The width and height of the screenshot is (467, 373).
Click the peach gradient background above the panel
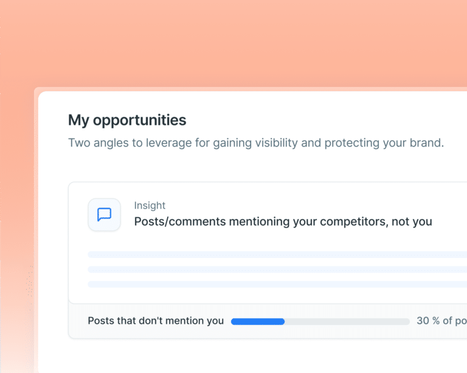[x=233, y=42]
